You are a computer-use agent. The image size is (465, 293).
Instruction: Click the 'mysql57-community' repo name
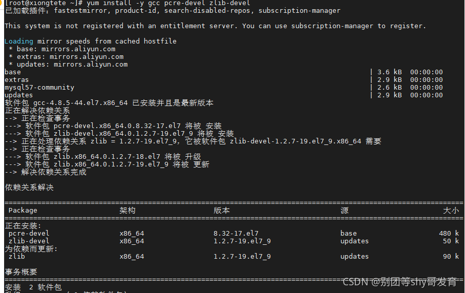[39, 88]
